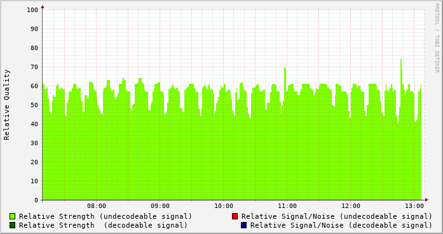Image resolution: width=443 pixels, height=234 pixels.
Task: Click the signal spike peak just before 11:00
Action: 285,68
